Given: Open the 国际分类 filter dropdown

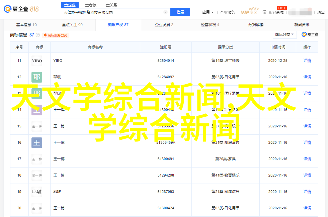Looking at the screenshot, I should (284, 34).
